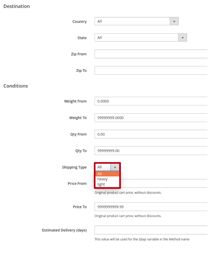Click the Estimated Delivery (days) label
Image resolution: width=208 pixels, height=255 pixels.
[64, 230]
